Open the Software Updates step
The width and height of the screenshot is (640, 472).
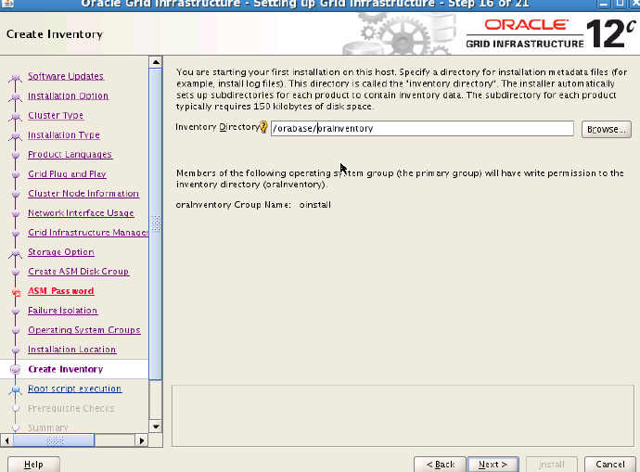pyautogui.click(x=66, y=76)
